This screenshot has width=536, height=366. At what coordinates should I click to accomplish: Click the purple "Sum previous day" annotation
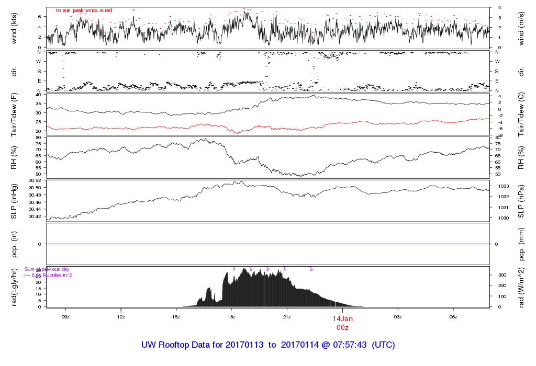coord(47,269)
